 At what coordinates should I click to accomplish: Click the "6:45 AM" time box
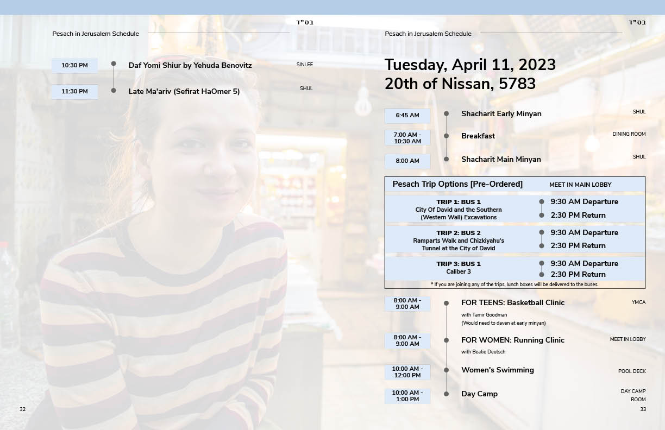tap(407, 116)
